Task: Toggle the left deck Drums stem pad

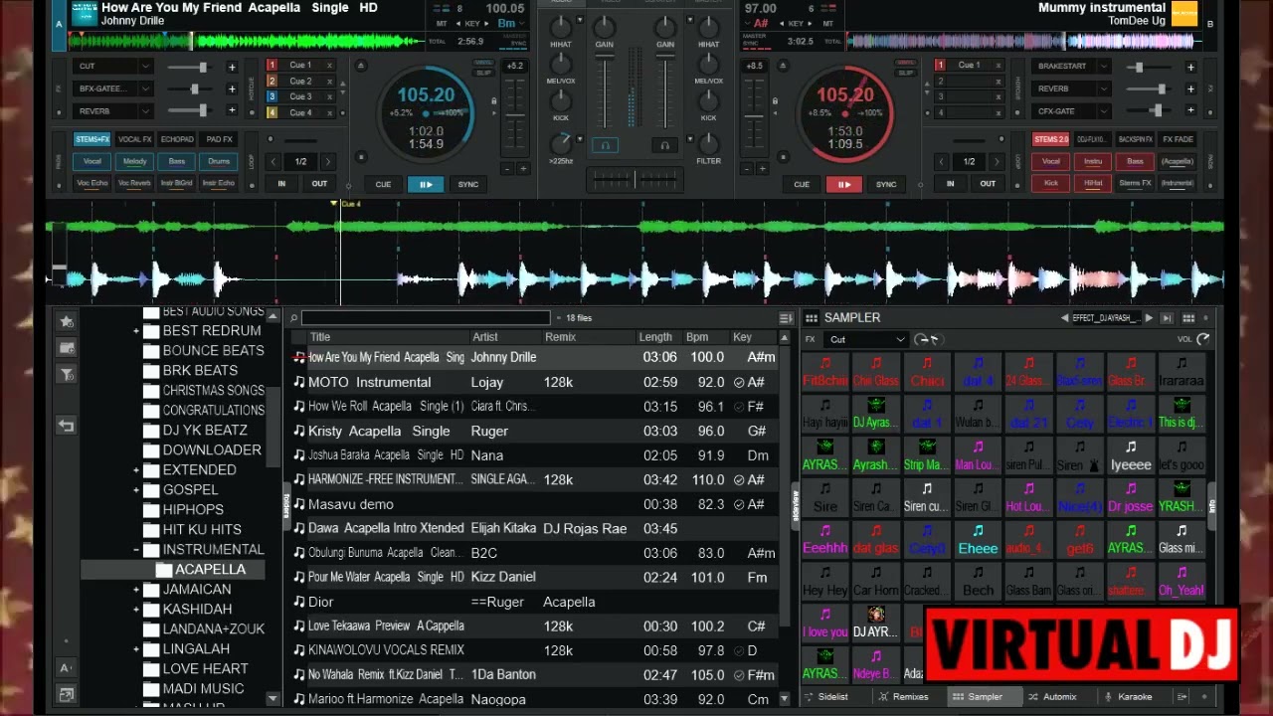Action: (219, 161)
